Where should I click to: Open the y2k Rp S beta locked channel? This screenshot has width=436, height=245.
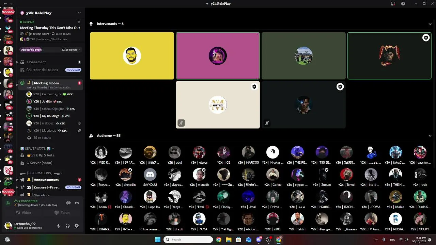50,155
